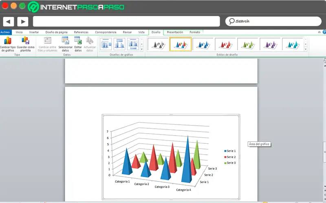
Task: Click the InternetPasoaPaso logo
Action: pos(76,7)
